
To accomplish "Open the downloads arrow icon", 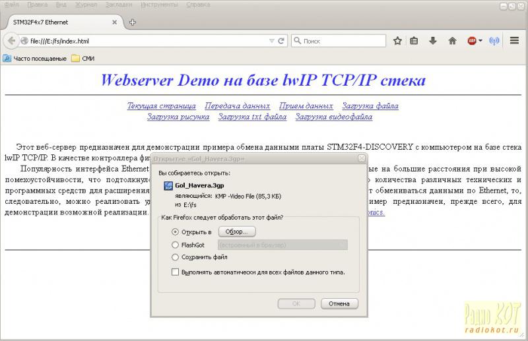I will [433, 41].
